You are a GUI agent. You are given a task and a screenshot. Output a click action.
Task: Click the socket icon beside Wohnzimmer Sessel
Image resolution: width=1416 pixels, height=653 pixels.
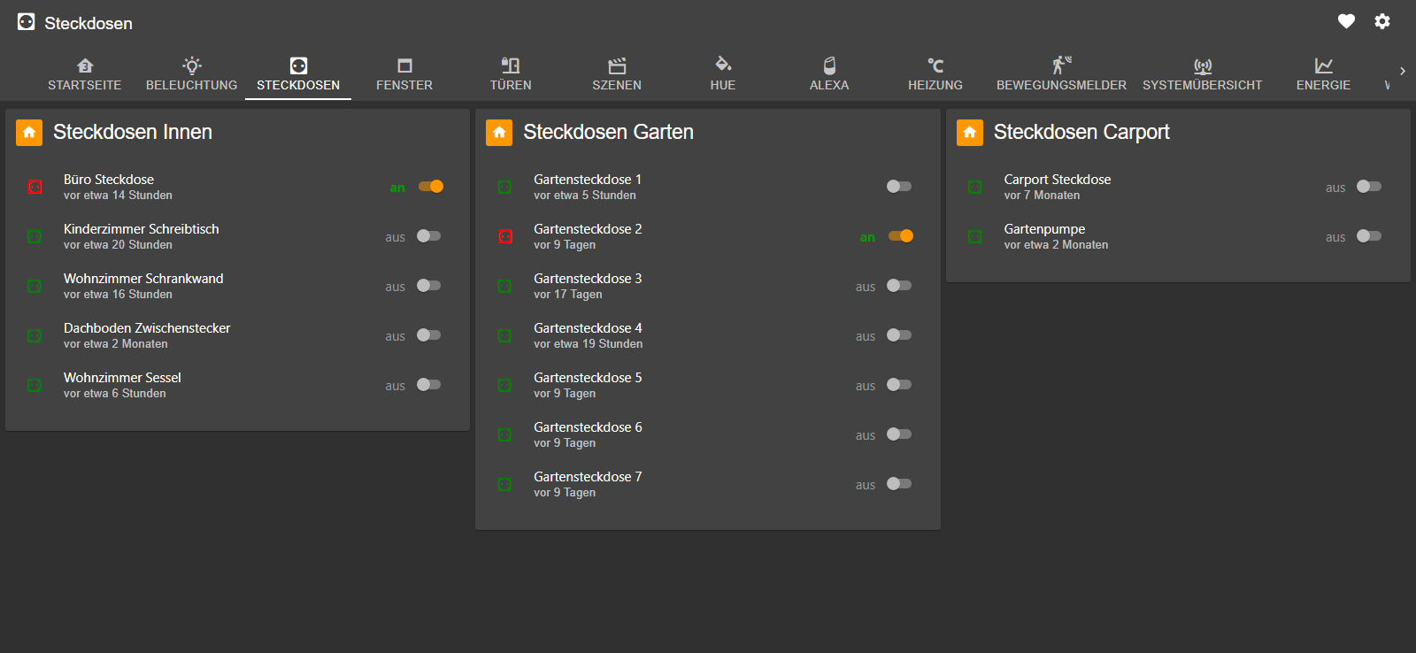[x=35, y=385]
